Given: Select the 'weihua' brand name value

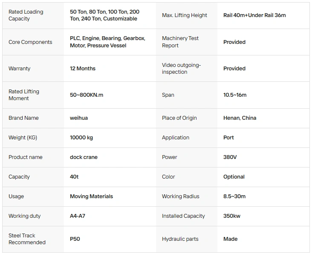Looking at the screenshot, I should tap(79, 118).
